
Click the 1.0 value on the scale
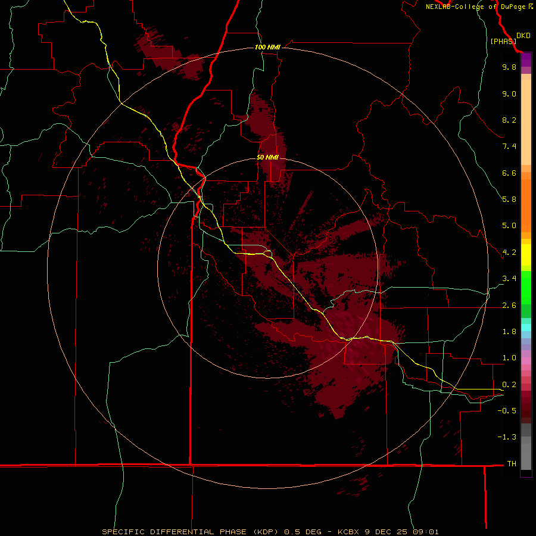pyautogui.click(x=509, y=358)
